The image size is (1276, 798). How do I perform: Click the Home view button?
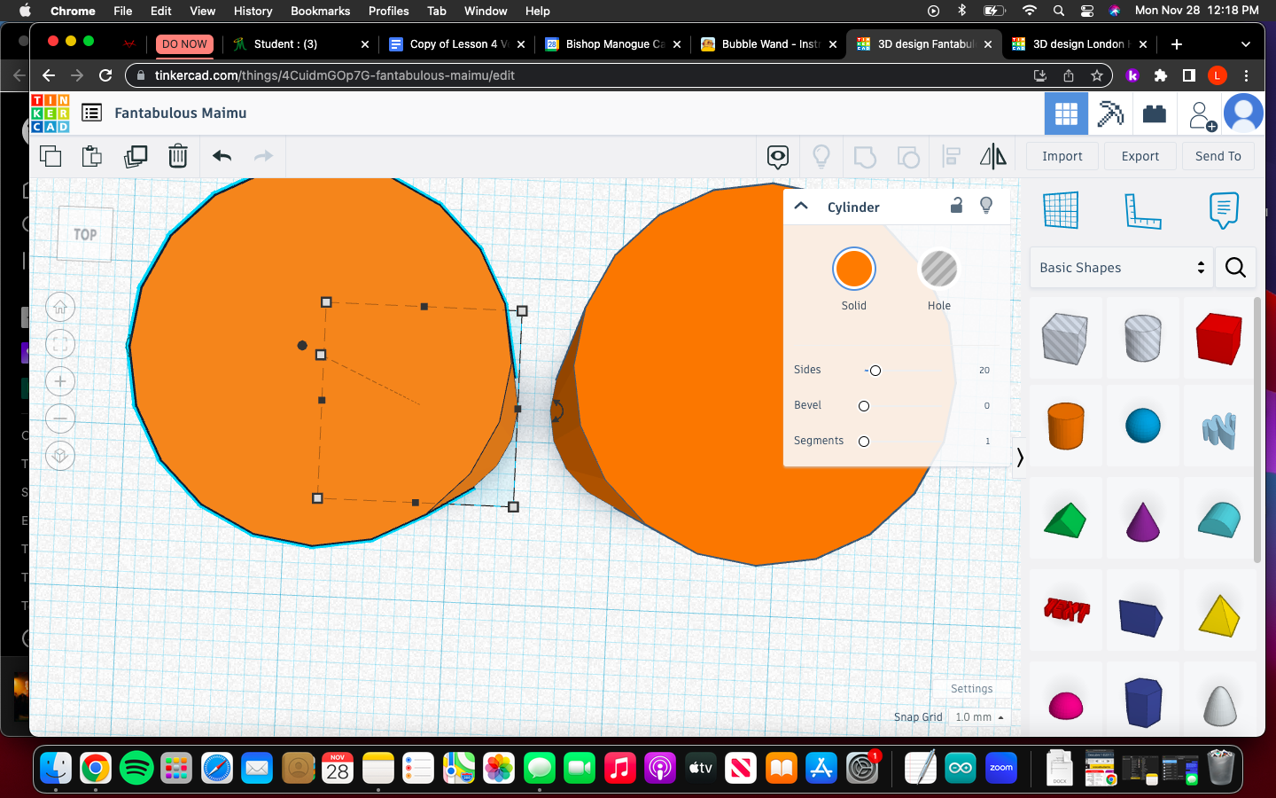coord(60,308)
